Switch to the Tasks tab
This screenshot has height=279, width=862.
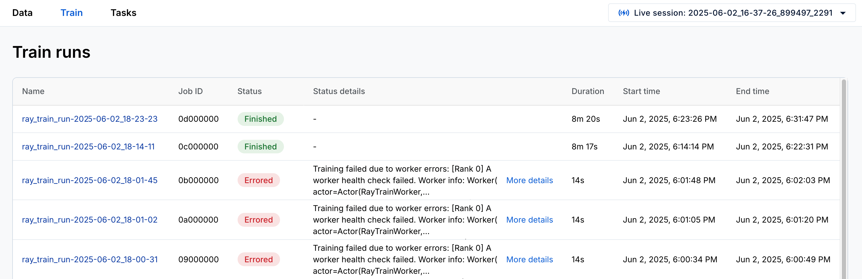[x=124, y=13]
